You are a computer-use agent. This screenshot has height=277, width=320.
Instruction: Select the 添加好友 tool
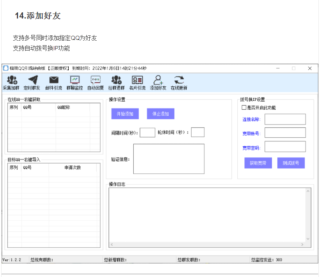pyautogui.click(x=158, y=83)
